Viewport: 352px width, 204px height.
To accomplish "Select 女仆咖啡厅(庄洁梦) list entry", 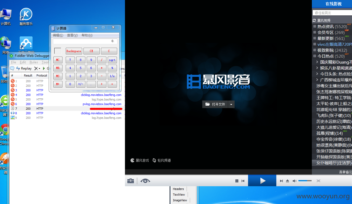I will [334, 163].
